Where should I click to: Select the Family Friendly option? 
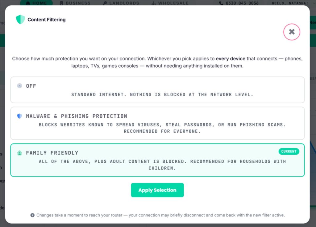(157, 160)
